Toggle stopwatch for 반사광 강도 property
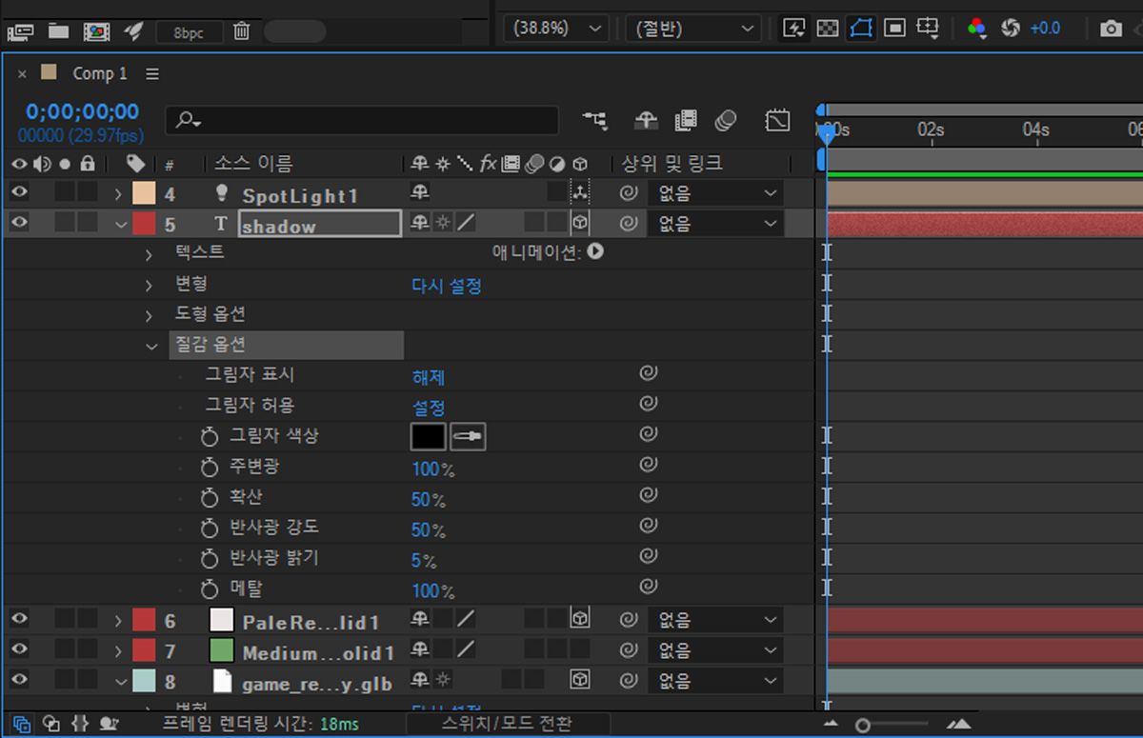1143x738 pixels. click(210, 529)
